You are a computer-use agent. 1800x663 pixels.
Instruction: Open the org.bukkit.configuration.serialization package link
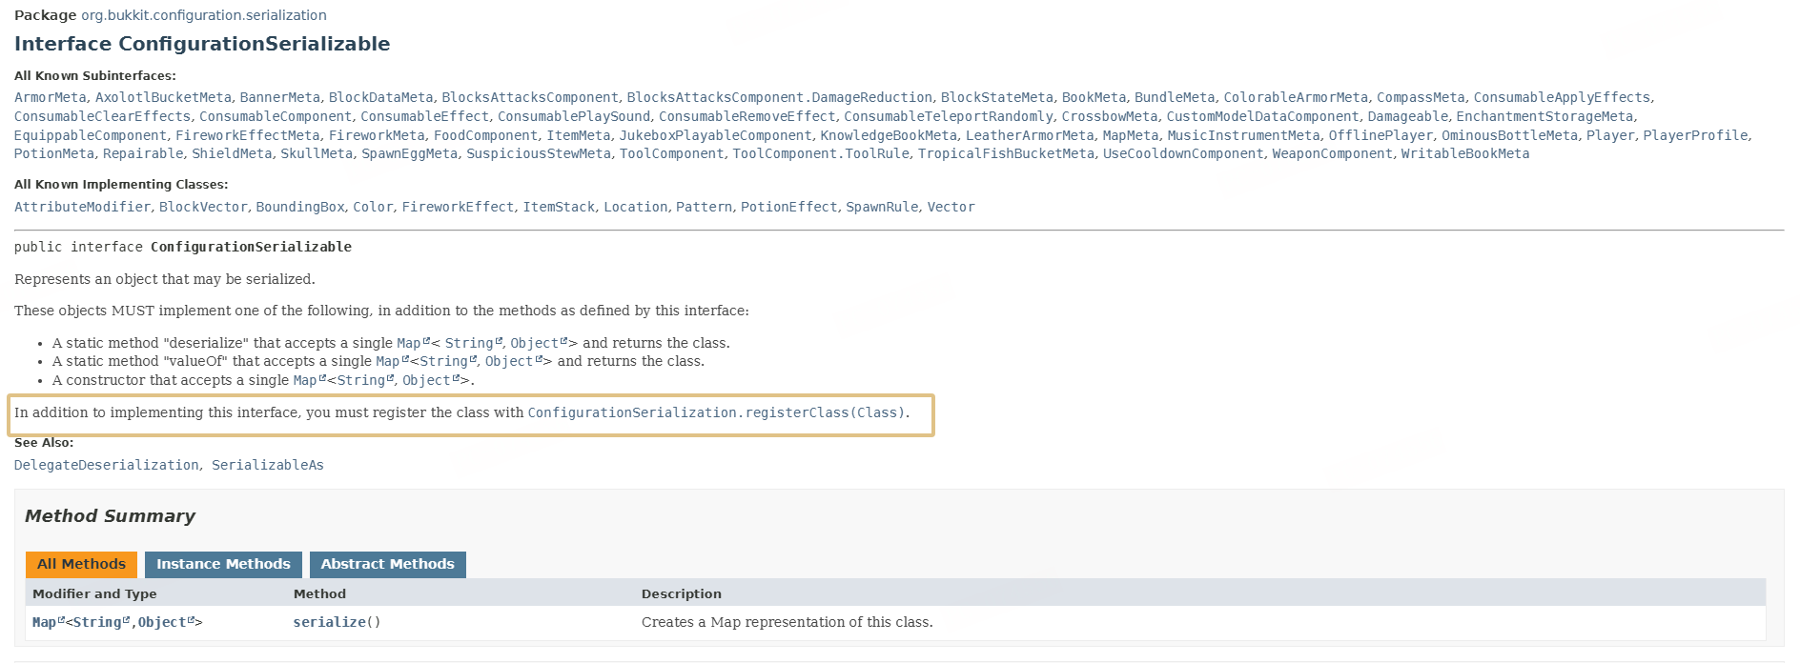[x=203, y=15]
